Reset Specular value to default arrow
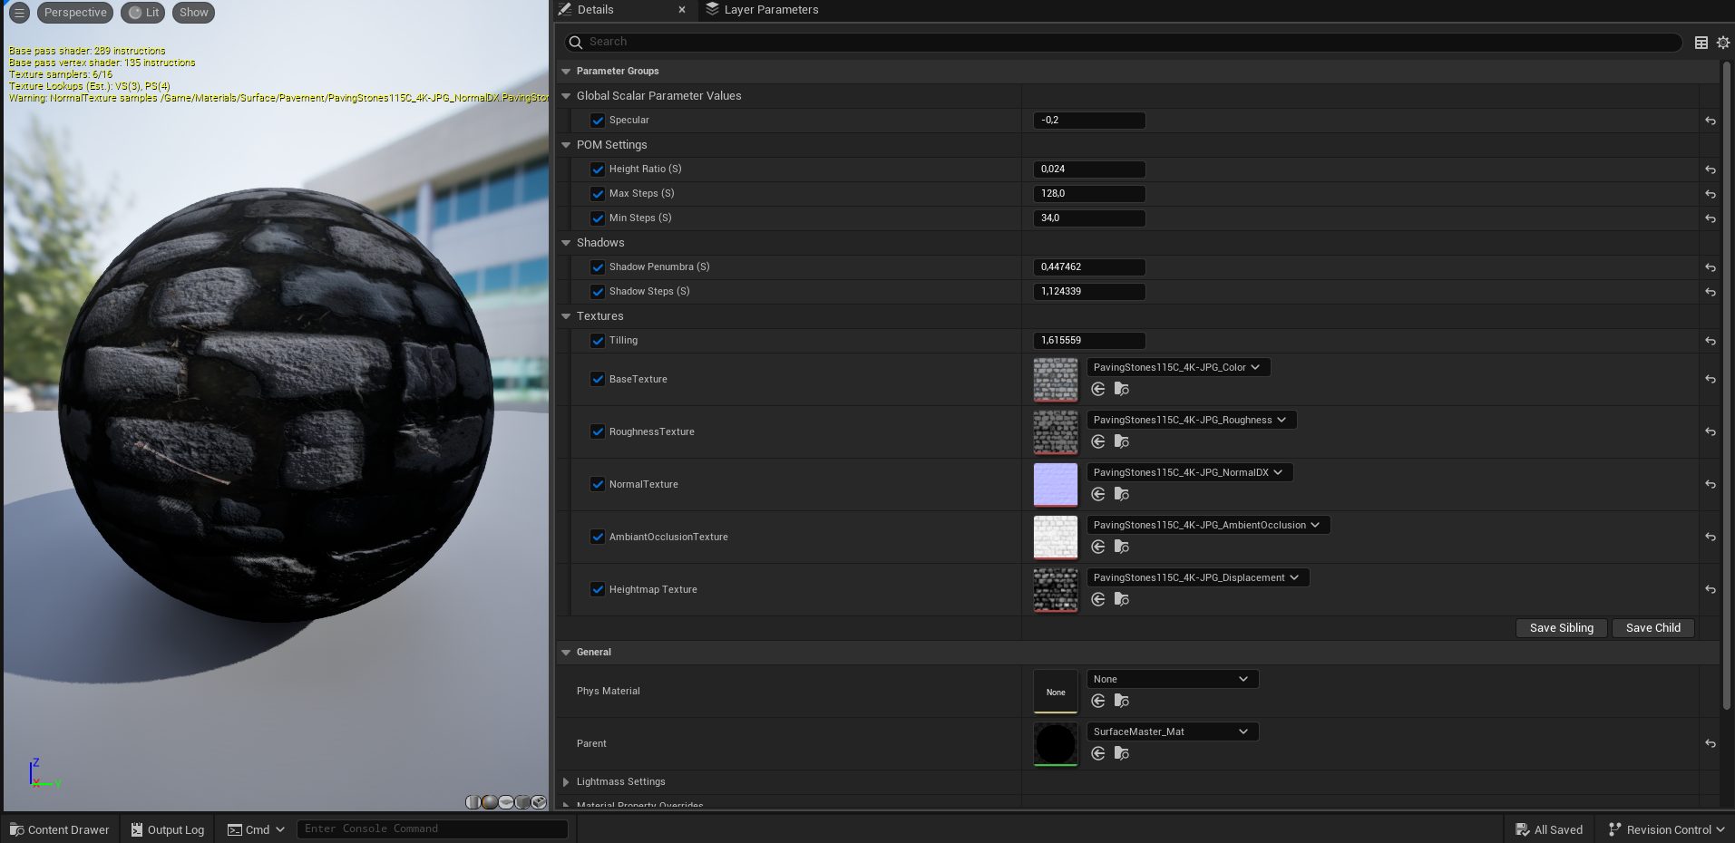This screenshot has width=1735, height=843. [x=1710, y=121]
